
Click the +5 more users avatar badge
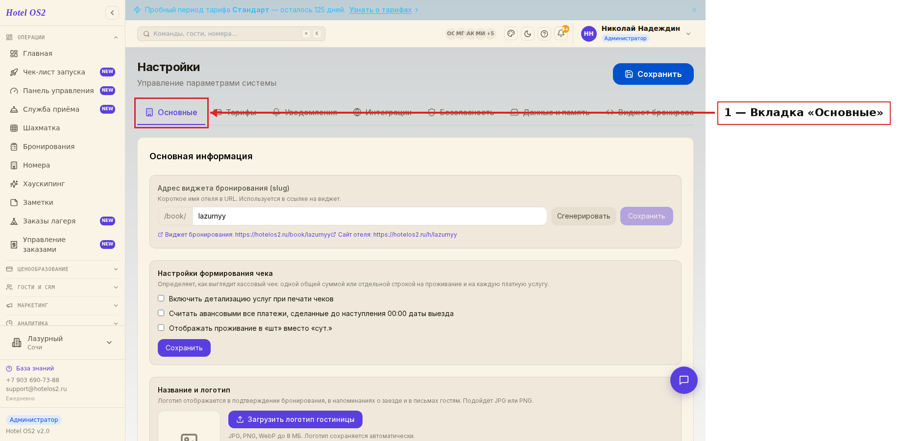[x=490, y=34]
